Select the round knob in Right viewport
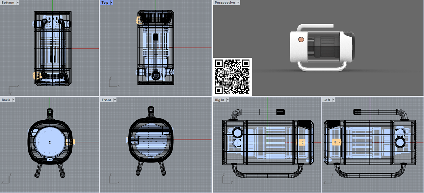 pos(237,133)
